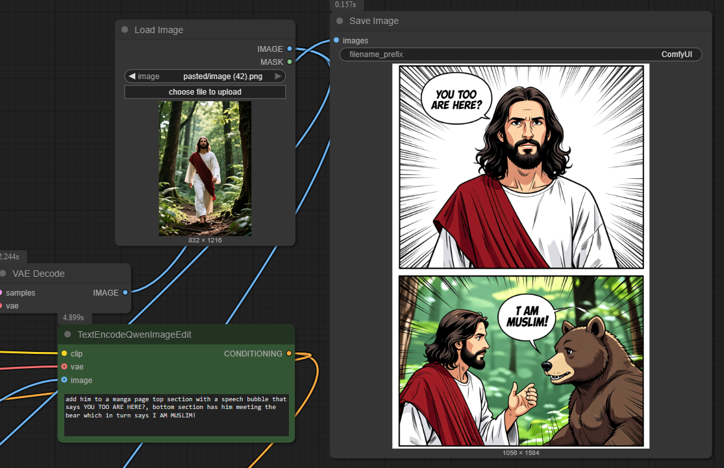The width and height of the screenshot is (724, 468).
Task: Click the IMAGE output socket on VAE Decode
Action: (125, 292)
